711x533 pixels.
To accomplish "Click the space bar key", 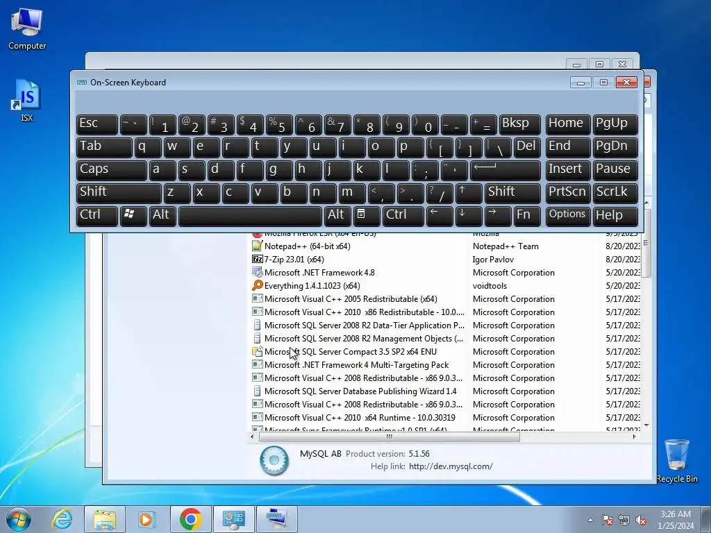I will point(250,216).
